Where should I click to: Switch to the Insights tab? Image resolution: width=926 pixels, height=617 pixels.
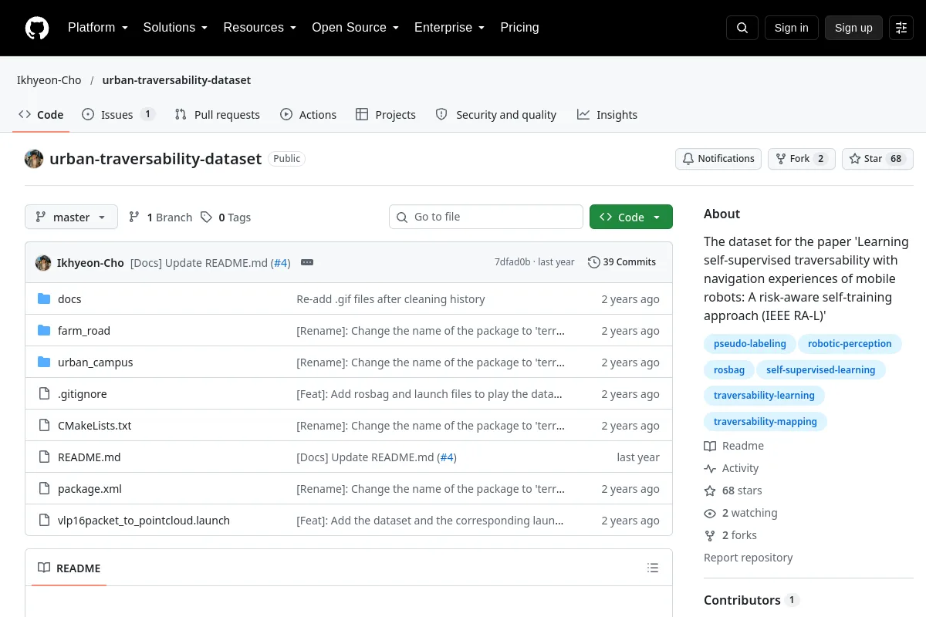pos(607,115)
